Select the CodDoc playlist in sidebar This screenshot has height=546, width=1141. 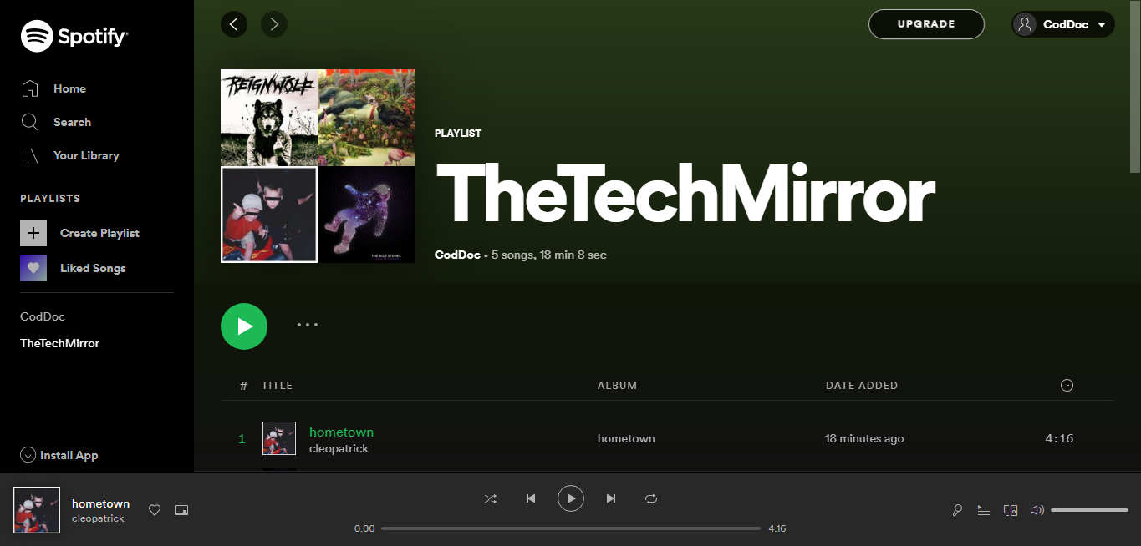tap(43, 316)
